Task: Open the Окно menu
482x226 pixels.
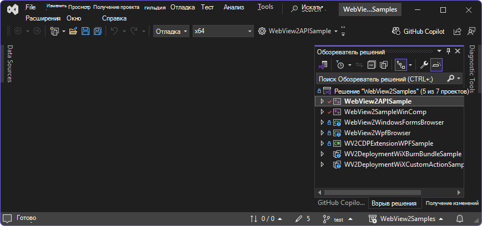Action: coord(74,18)
